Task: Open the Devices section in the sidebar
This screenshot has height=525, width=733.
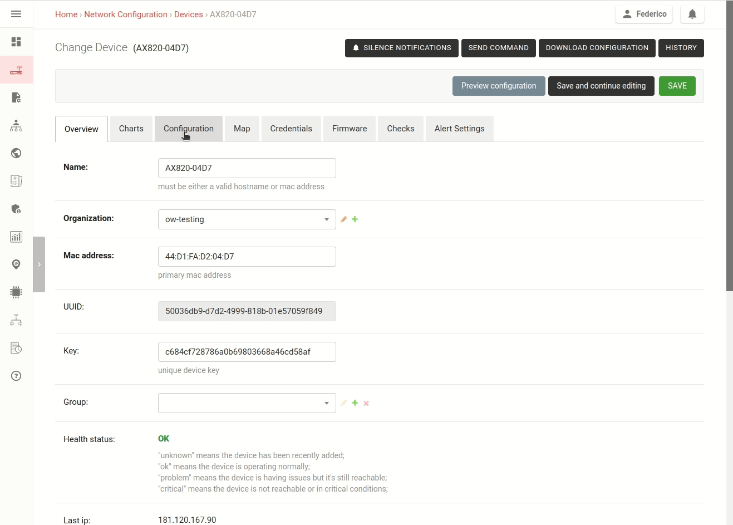Action: pyautogui.click(x=16, y=70)
